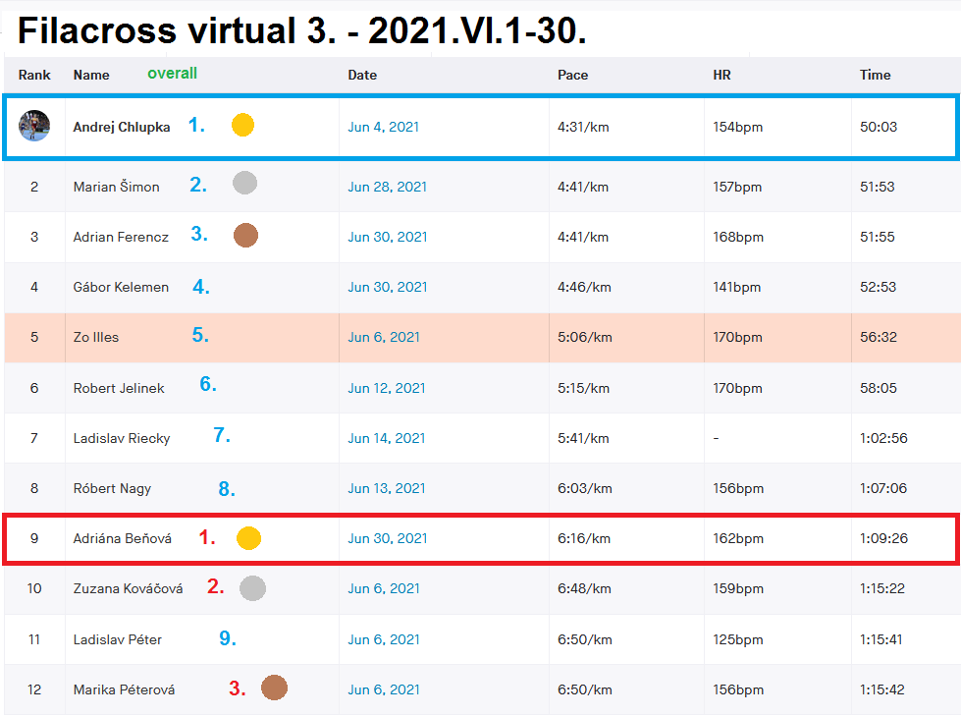
Task: Open Robert Jelinek's Jun 12, 2021 activity
Action: tap(387, 388)
